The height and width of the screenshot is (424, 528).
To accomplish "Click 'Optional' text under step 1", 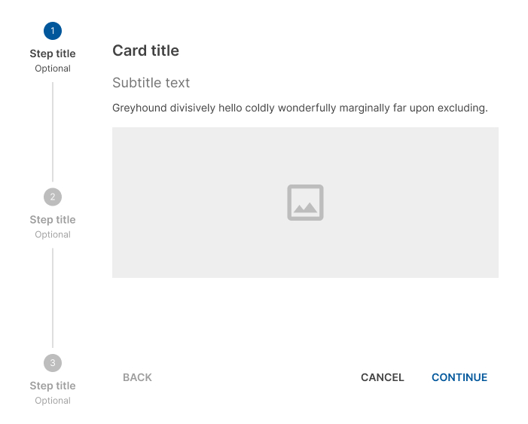I will (53, 69).
